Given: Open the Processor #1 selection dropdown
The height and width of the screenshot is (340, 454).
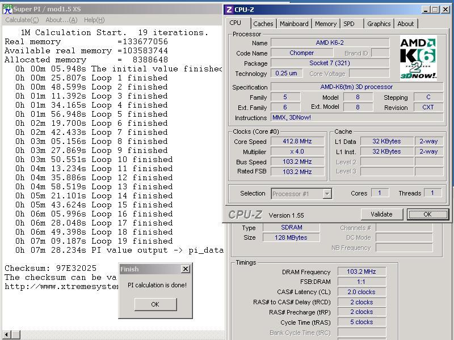Looking at the screenshot, I should (302, 194).
